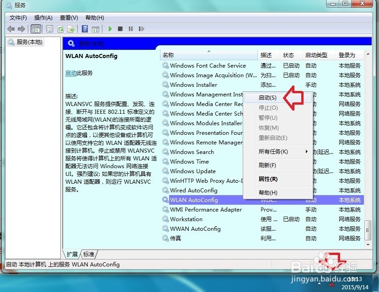Sort by the 启动类型 column header
This screenshot has width=379, height=292.
click(319, 55)
